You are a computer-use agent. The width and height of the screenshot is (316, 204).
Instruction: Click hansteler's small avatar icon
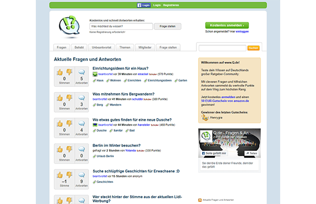[95, 125]
